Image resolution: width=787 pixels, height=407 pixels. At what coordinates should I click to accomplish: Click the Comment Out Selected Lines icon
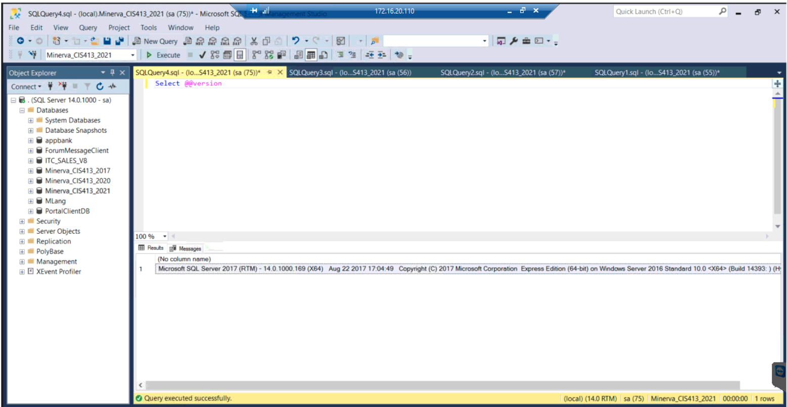(340, 55)
